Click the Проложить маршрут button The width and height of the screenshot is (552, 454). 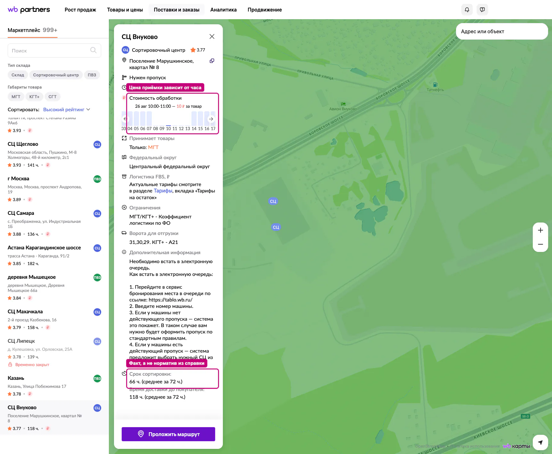click(168, 434)
